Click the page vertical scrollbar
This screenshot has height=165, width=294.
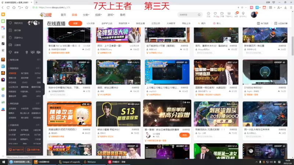(x=292, y=46)
